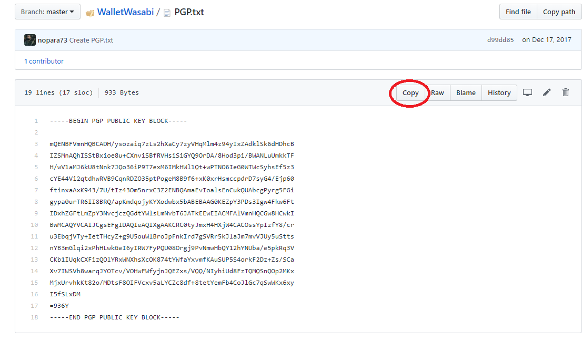Open the Create PGP.txt commit message
Screen dimensions: 582x342
[x=91, y=40]
